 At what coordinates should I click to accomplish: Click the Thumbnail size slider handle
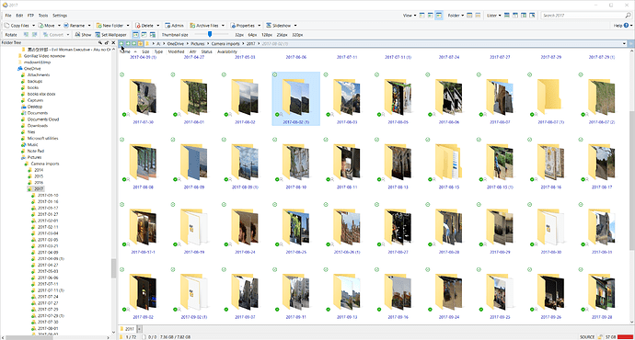pyautogui.click(x=210, y=34)
